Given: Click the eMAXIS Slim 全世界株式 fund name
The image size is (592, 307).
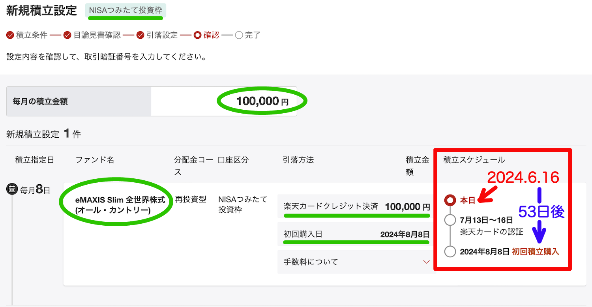Looking at the screenshot, I should pos(120,205).
